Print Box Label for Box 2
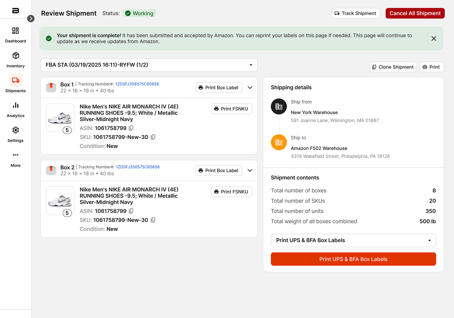 click(x=219, y=171)
